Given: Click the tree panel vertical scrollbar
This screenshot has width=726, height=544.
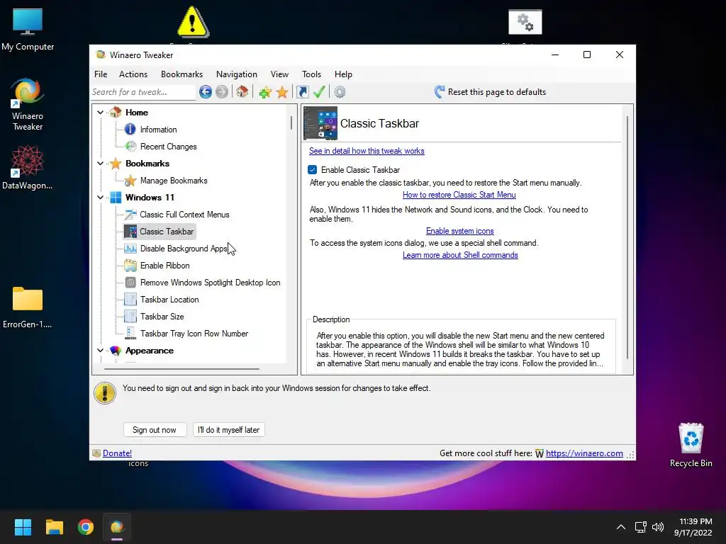Looking at the screenshot, I should coord(291,123).
